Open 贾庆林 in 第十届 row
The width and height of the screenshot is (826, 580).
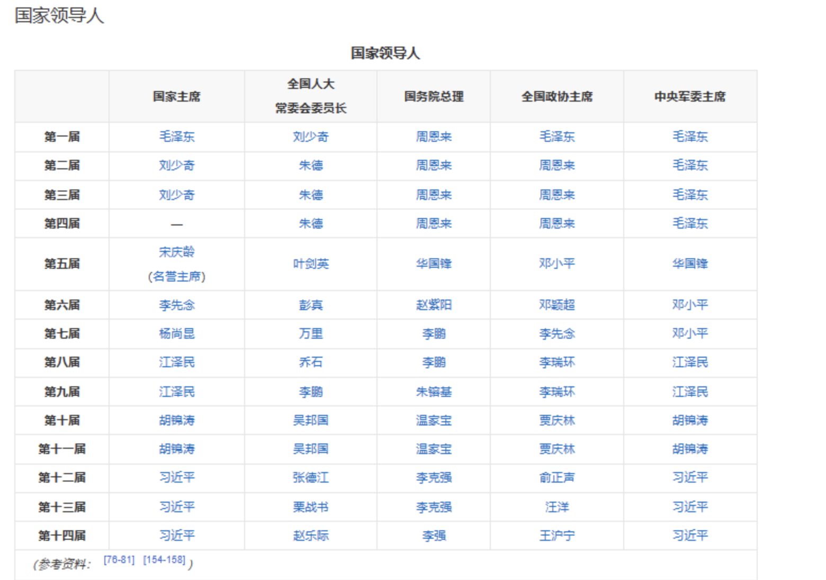pos(557,420)
